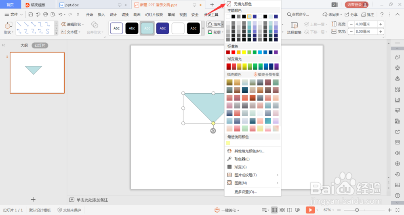Toggle the notes pane 单击此处添加备注

(89, 200)
